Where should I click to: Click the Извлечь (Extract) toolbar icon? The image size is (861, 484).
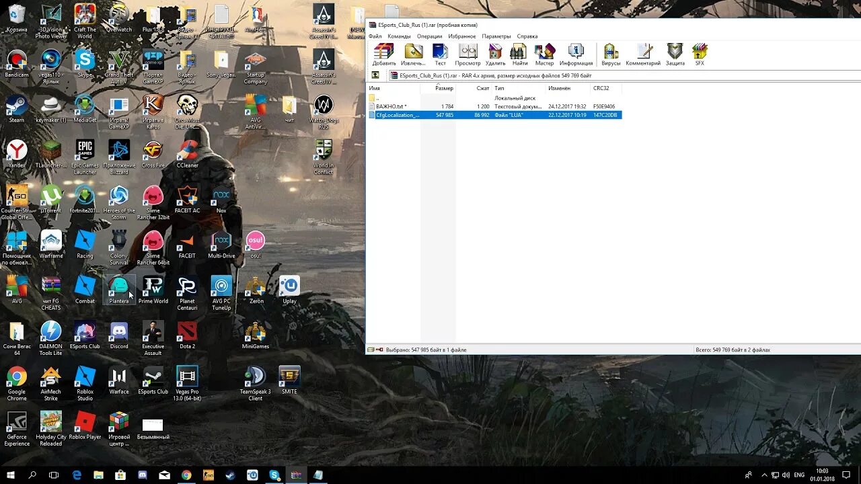point(412,54)
